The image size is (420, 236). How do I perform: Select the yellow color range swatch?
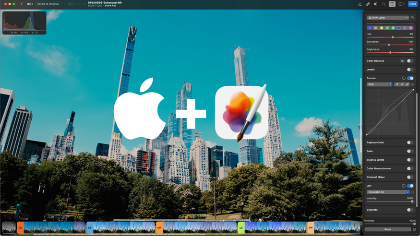click(x=382, y=28)
